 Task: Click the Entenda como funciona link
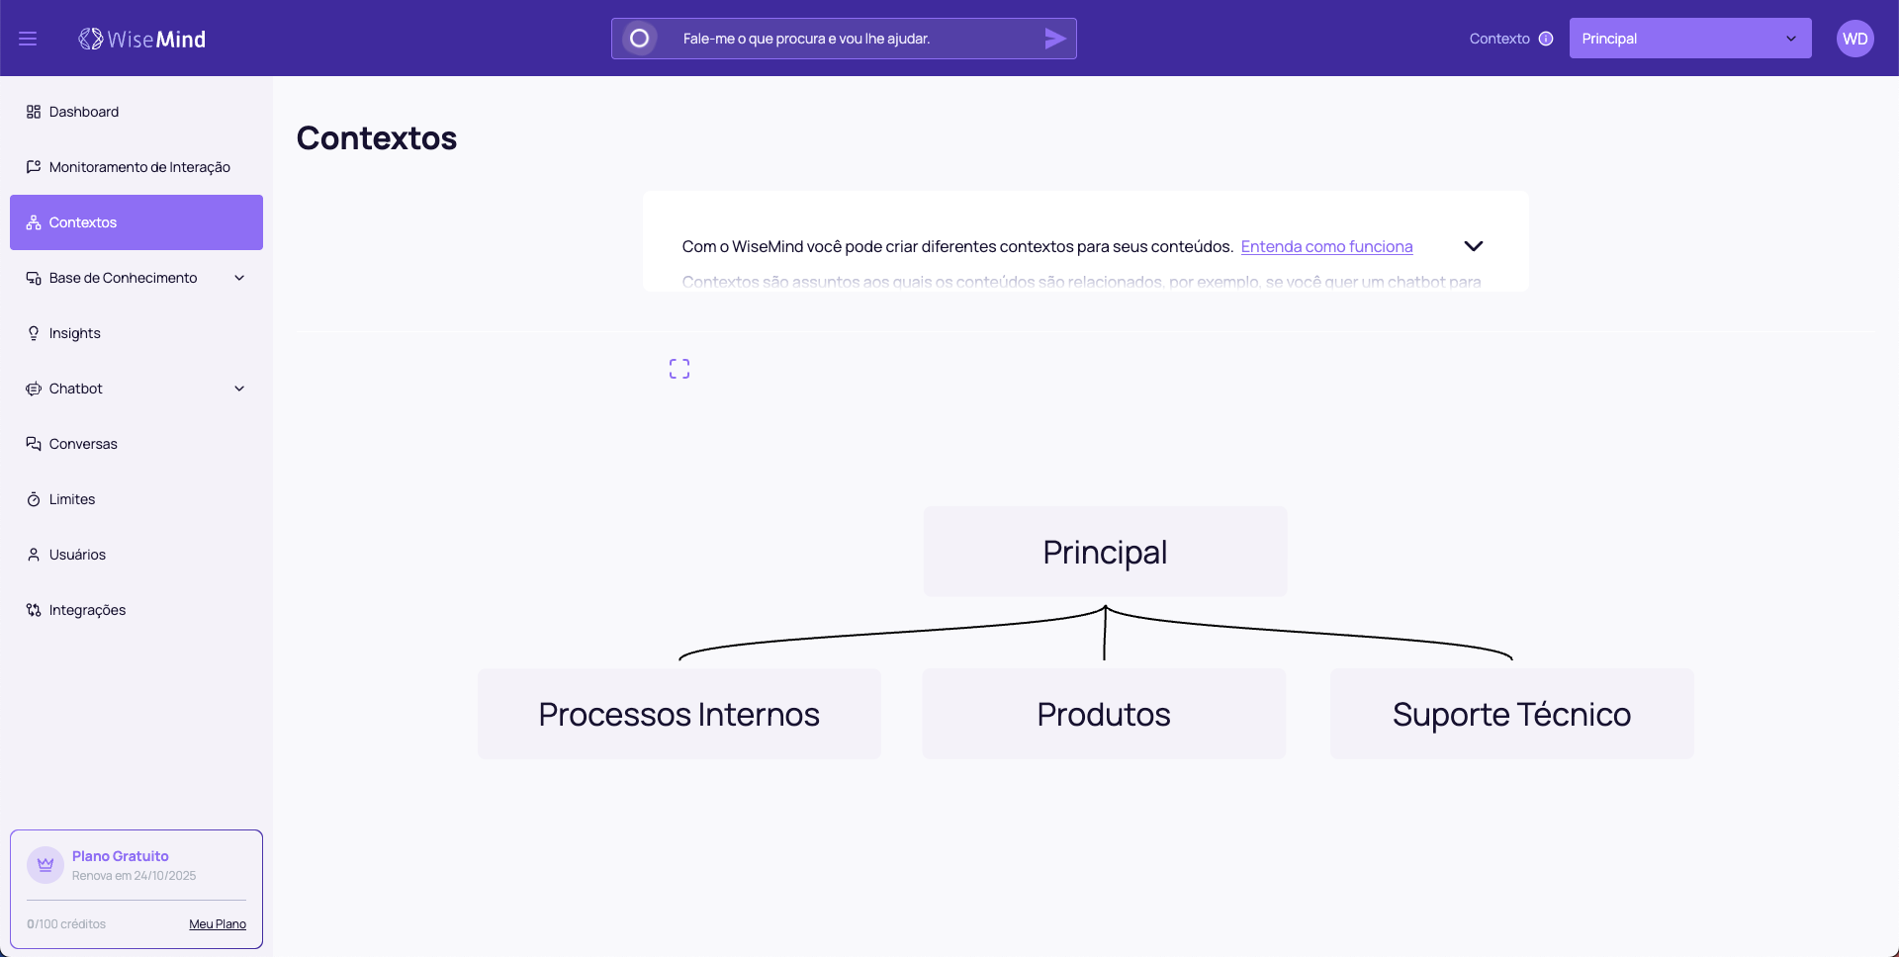click(x=1326, y=246)
